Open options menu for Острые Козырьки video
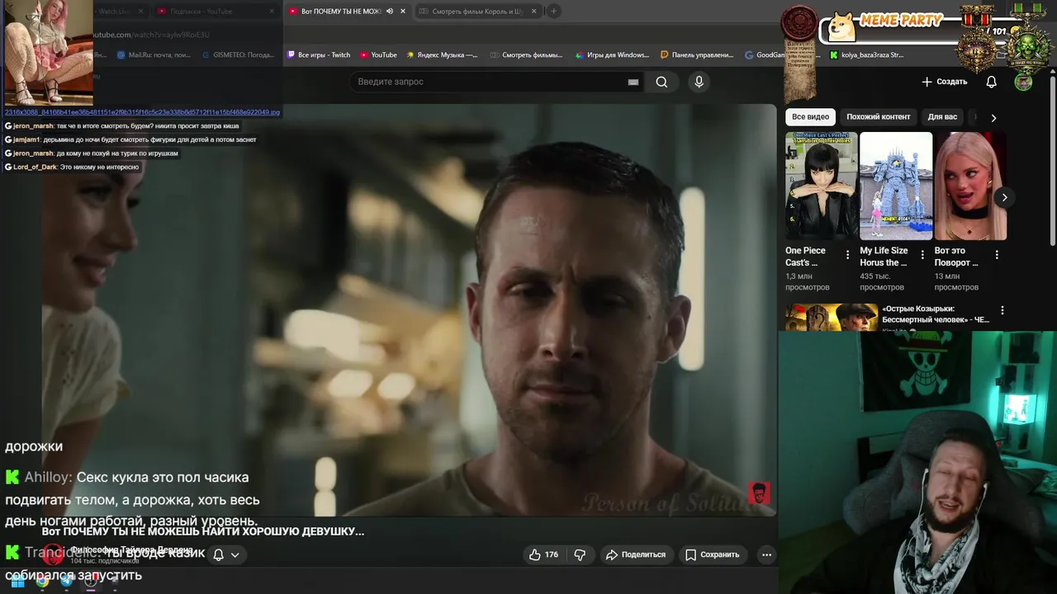Image resolution: width=1057 pixels, height=594 pixels. 1002,311
